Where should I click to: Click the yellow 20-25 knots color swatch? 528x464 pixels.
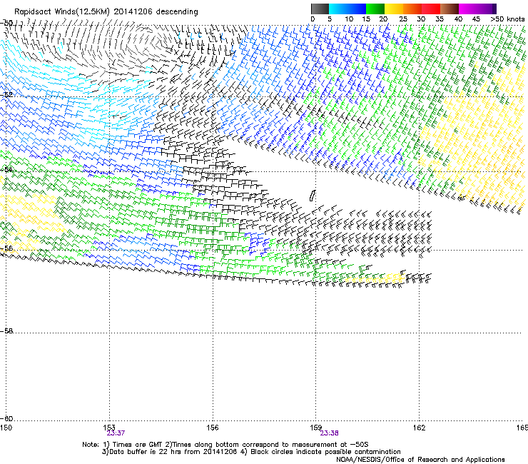(x=394, y=9)
